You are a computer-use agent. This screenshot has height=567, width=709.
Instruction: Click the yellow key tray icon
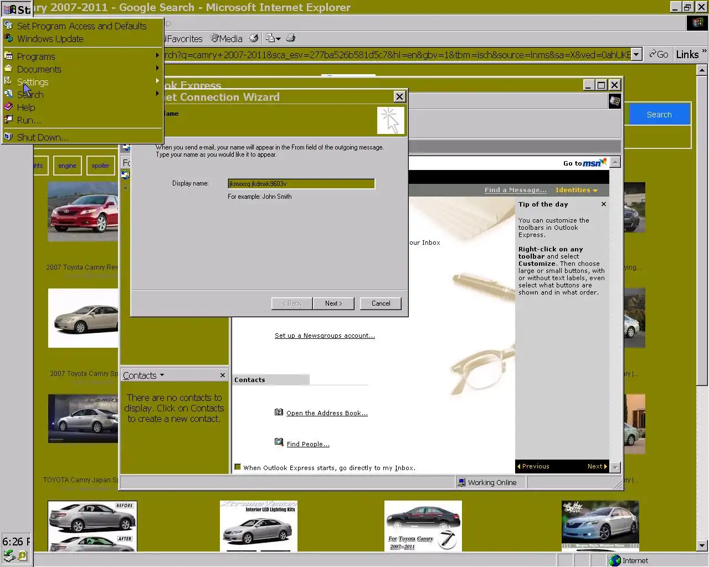click(x=22, y=555)
